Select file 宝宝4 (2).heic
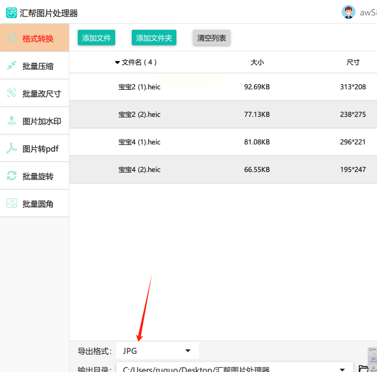The width and height of the screenshot is (377, 372). coord(139,170)
